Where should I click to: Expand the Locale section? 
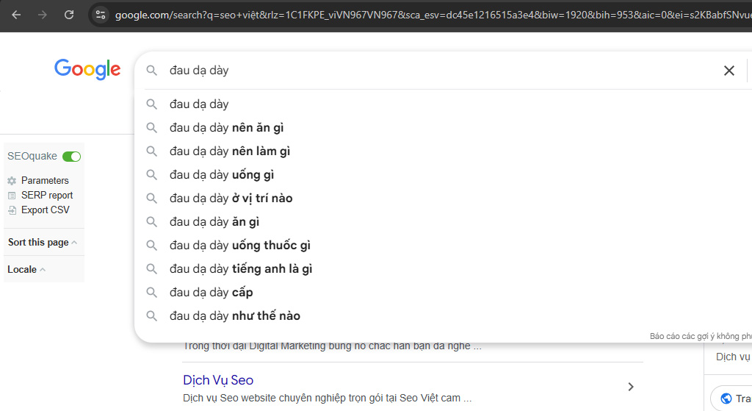tap(26, 269)
